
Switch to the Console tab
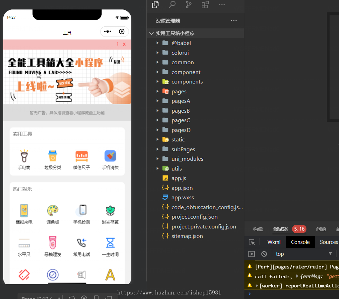(x=300, y=242)
